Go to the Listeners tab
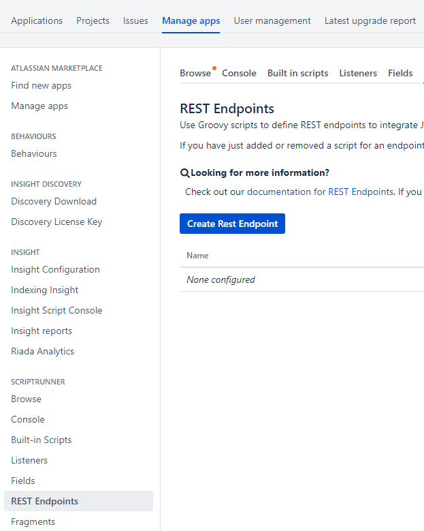The width and height of the screenshot is (424, 531). tap(358, 74)
